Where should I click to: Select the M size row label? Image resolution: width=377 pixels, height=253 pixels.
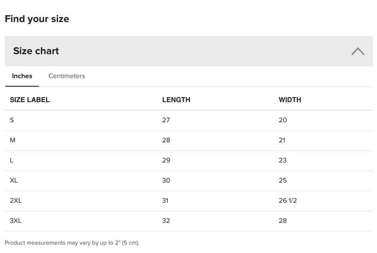(13, 140)
